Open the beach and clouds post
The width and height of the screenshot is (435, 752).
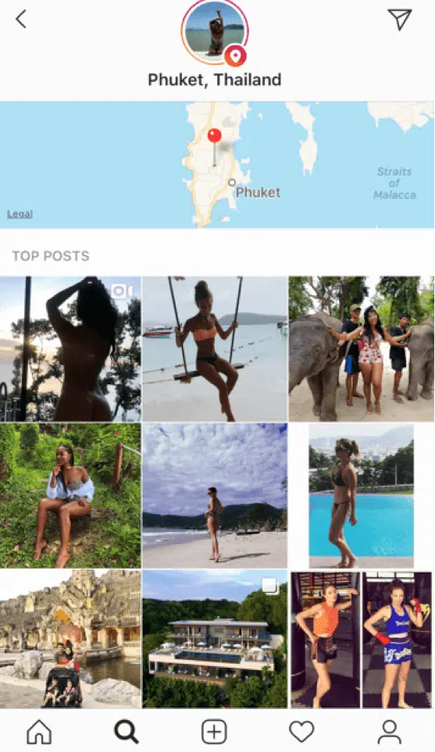pyautogui.click(x=215, y=495)
